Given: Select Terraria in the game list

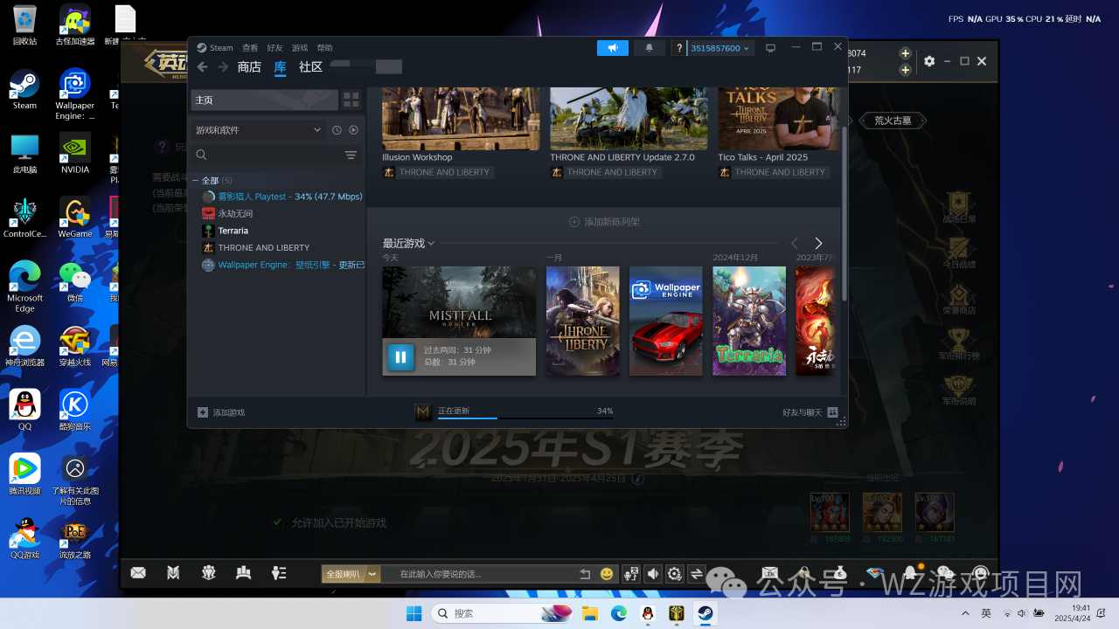Looking at the screenshot, I should [x=233, y=231].
